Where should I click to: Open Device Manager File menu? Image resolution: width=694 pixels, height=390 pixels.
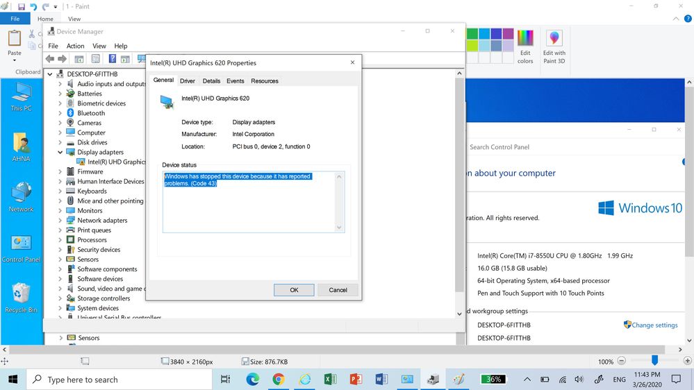[53, 46]
